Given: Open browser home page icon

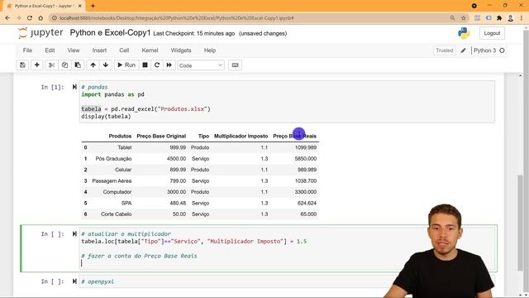Looking at the screenshot, I should coord(41,18).
